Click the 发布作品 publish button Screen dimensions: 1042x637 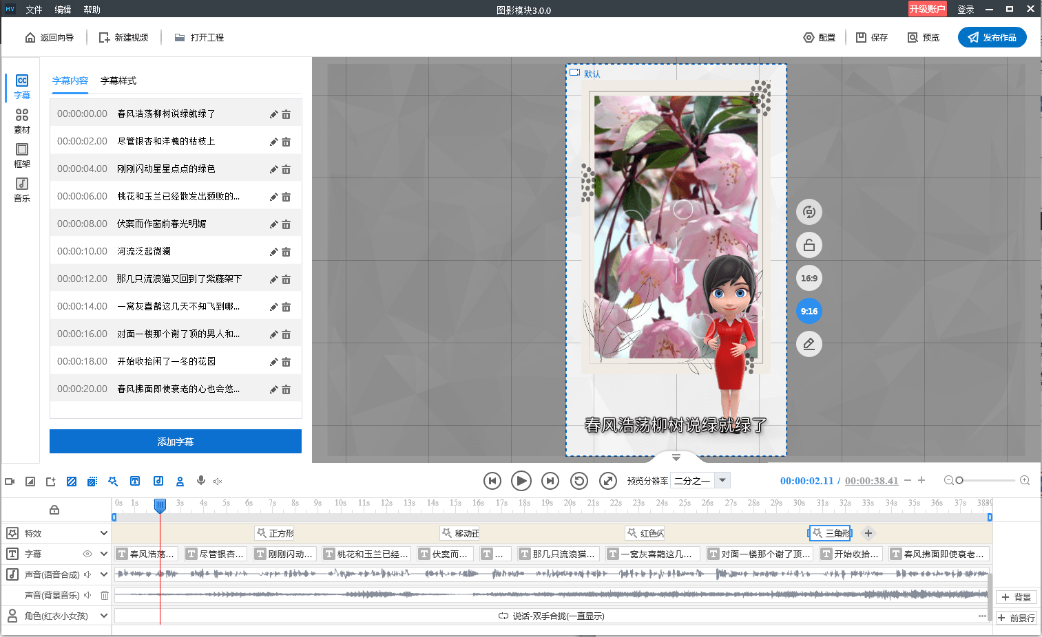point(992,37)
